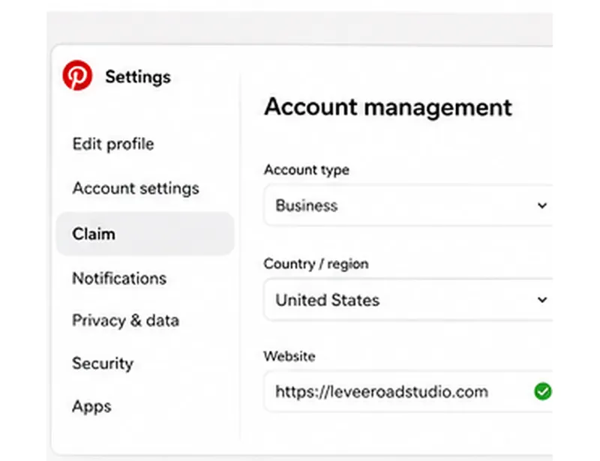Image resolution: width=600 pixels, height=461 pixels.
Task: Open Privacy & data section
Action: point(125,320)
